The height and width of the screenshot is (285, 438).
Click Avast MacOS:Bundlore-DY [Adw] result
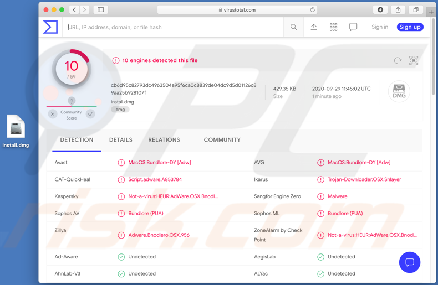click(160, 163)
